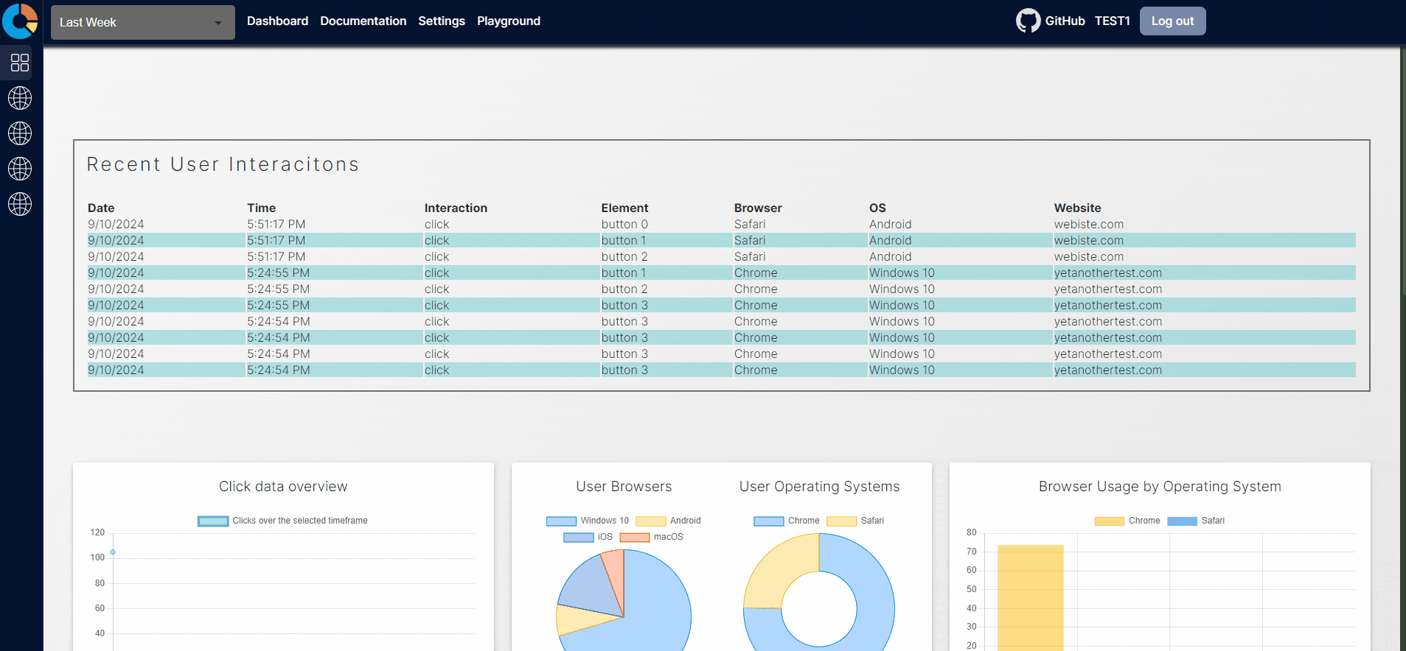Click the 'User Browsers' chart title
This screenshot has height=651, width=1406.
[624, 487]
